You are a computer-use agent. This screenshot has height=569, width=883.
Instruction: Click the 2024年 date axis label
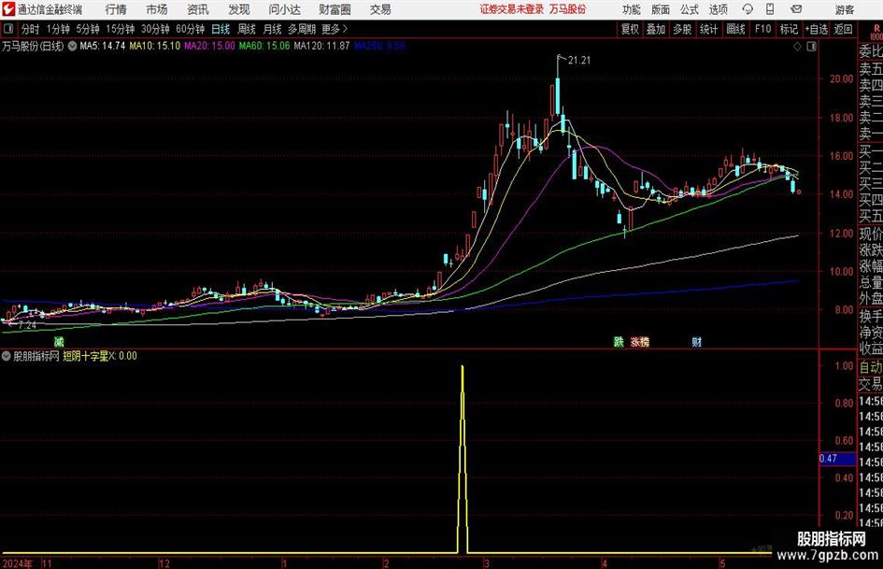click(16, 563)
